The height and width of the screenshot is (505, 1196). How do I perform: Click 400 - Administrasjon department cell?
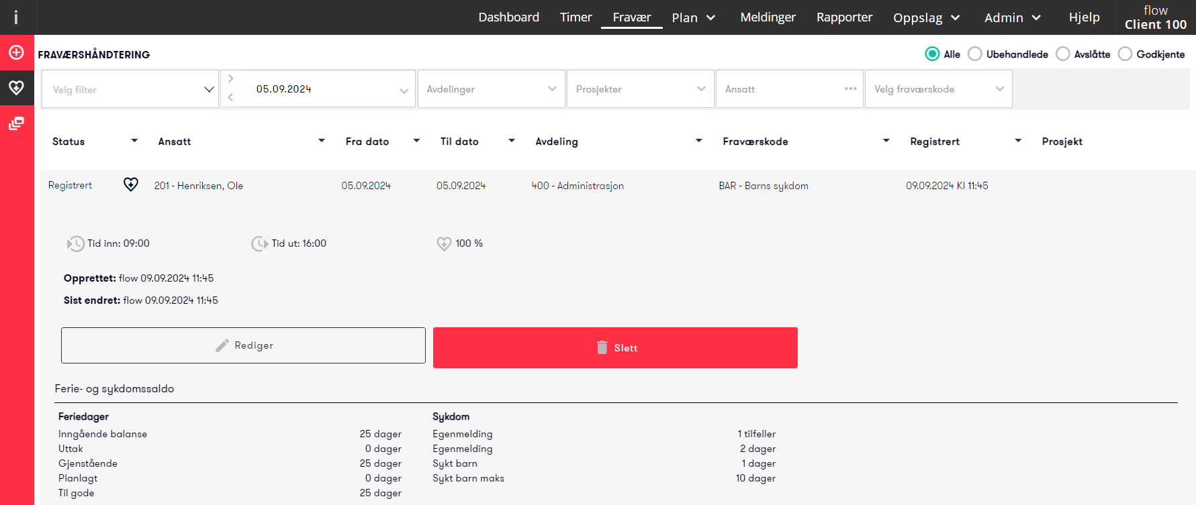coord(578,186)
